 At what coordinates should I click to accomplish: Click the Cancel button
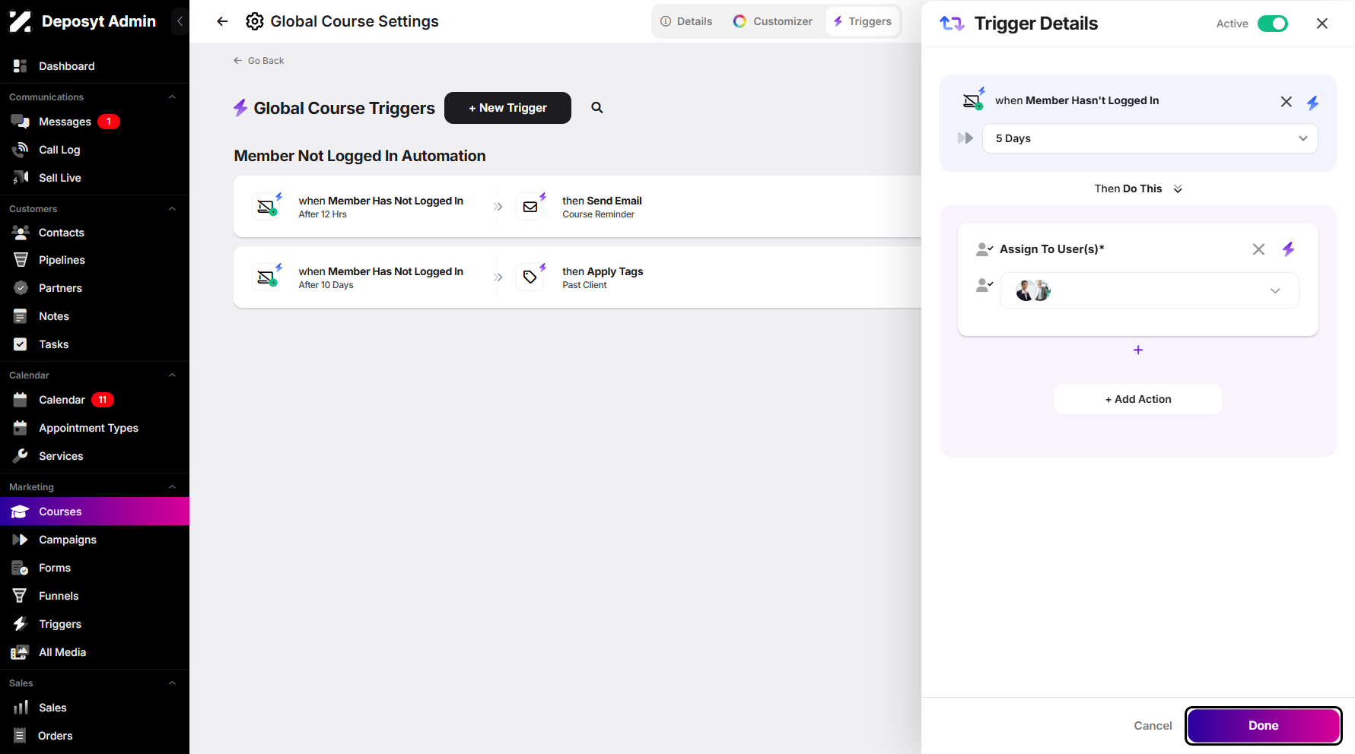pyautogui.click(x=1153, y=726)
